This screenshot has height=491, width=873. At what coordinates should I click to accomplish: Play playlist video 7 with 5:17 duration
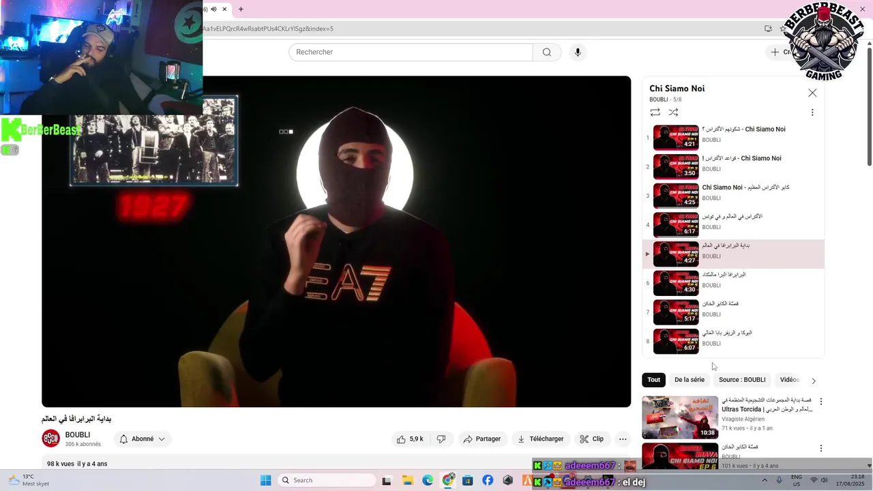(676, 312)
